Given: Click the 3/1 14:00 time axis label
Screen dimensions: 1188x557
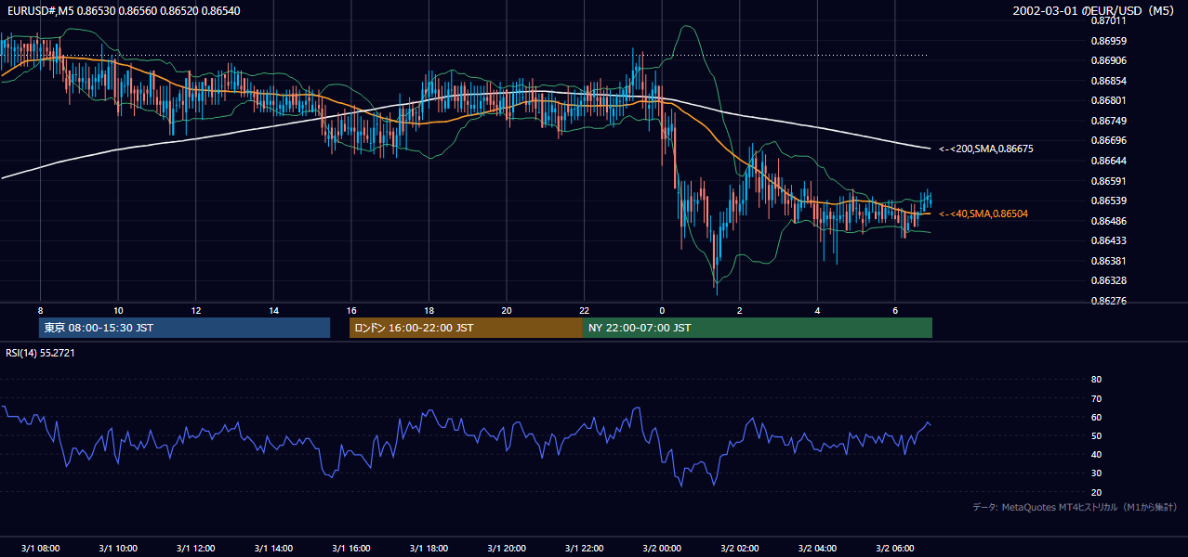Looking at the screenshot, I should coord(273,548).
